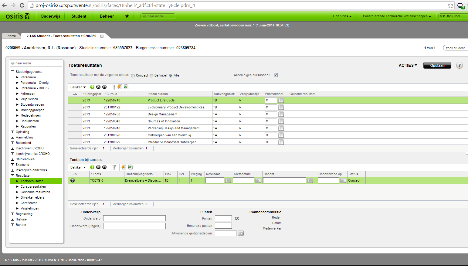Open help question mark button
The width and height of the screenshot is (468, 266).
460,65
